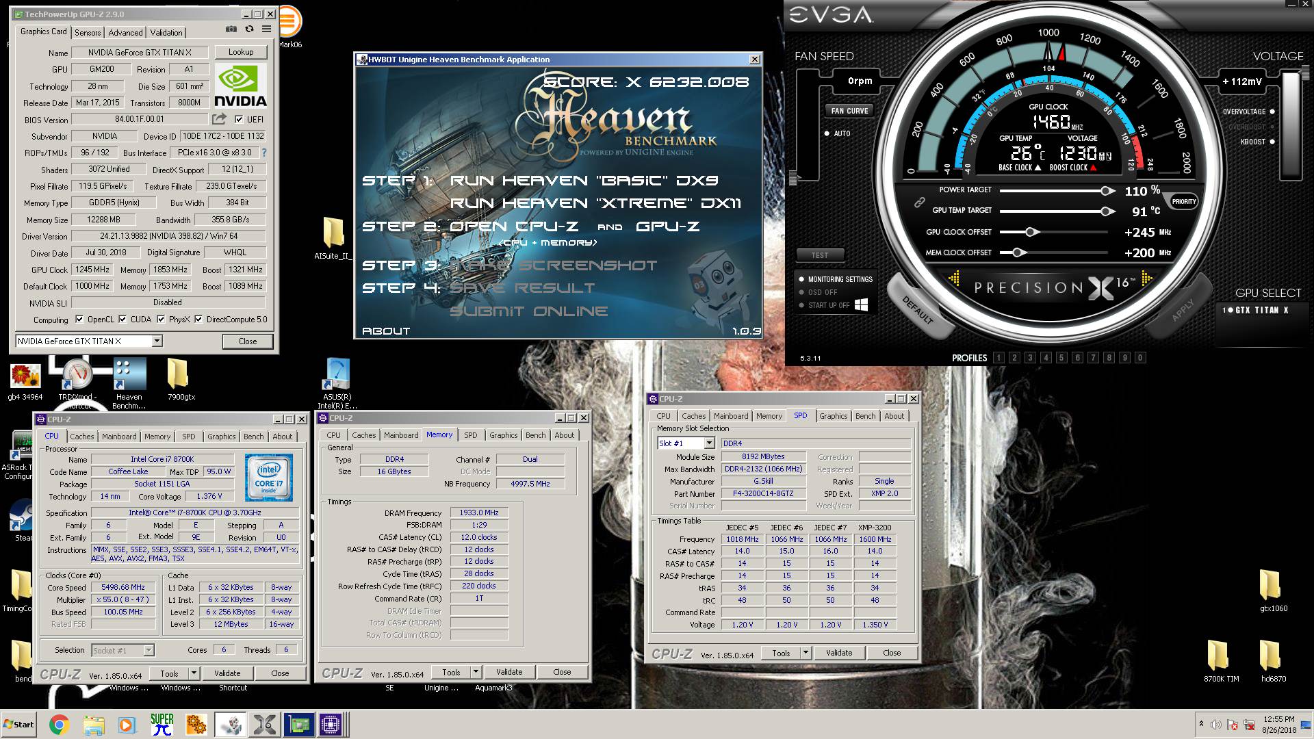Switch to the Validation tab in GPU-Z
Screen dimensions: 1314x739
point(166,32)
